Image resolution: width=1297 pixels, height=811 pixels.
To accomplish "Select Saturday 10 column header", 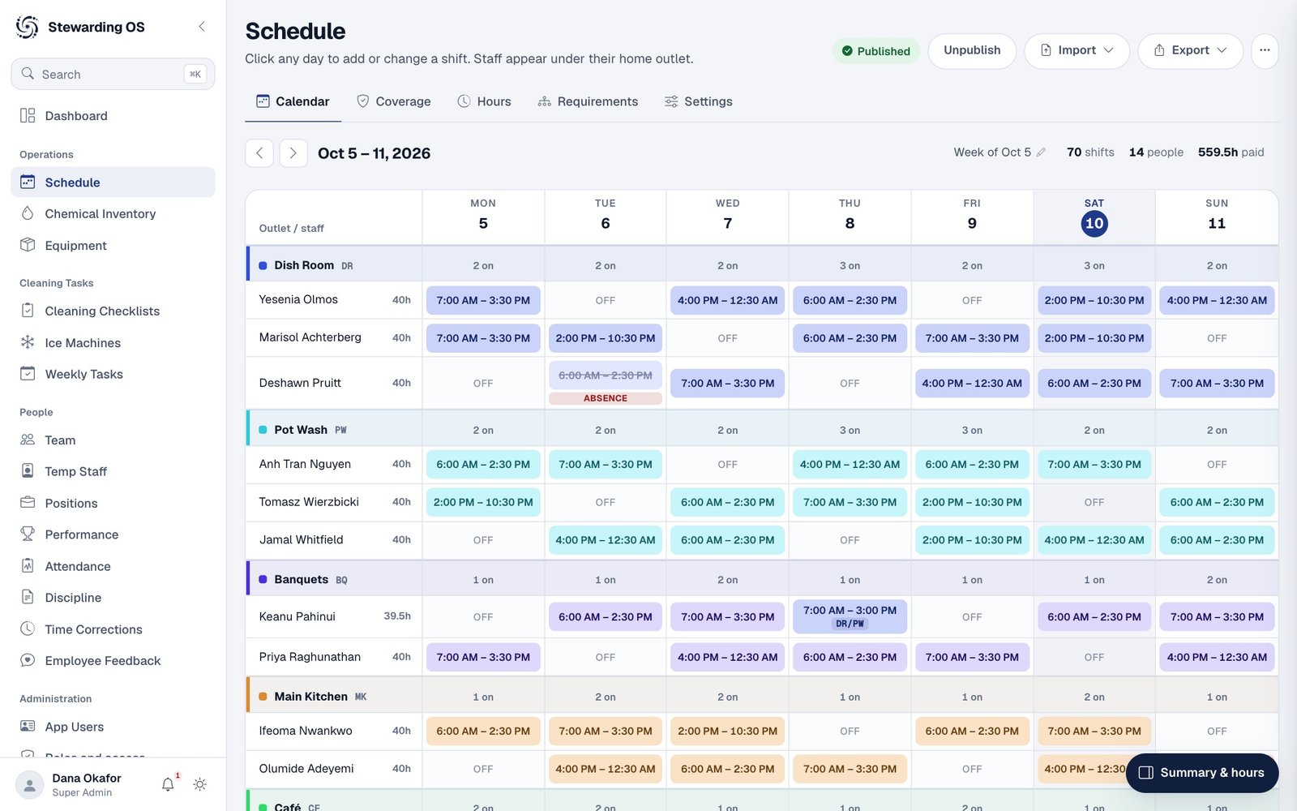I will [x=1094, y=217].
